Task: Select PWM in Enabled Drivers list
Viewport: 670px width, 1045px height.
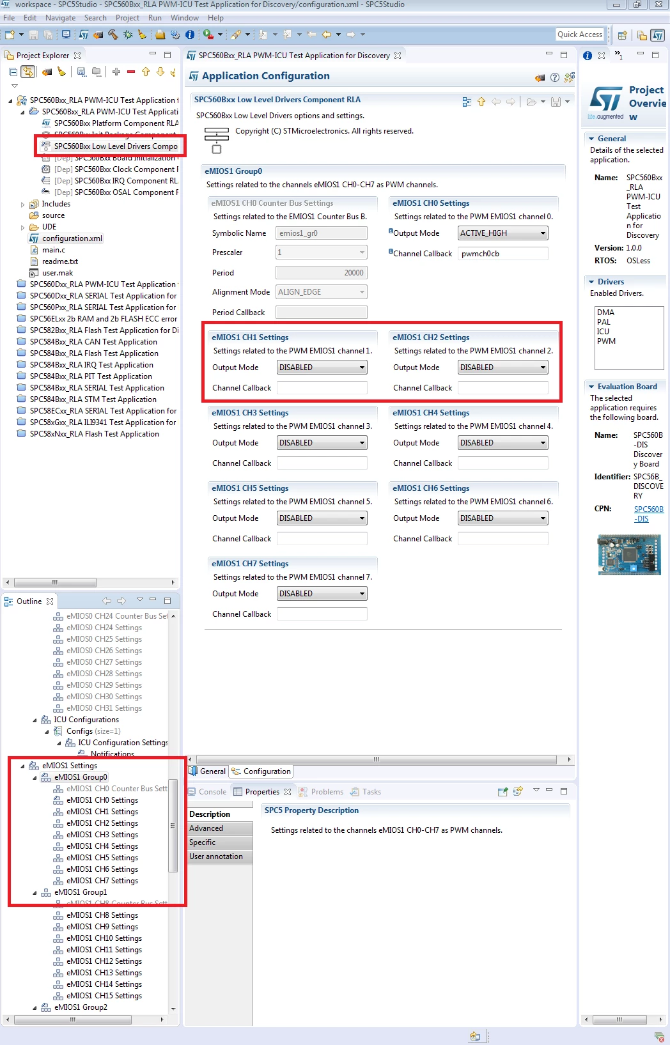Action: [606, 341]
